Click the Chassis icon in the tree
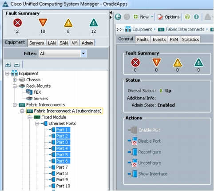Image resolution: width=214 pixels, height=191 pixels. click(x=22, y=80)
